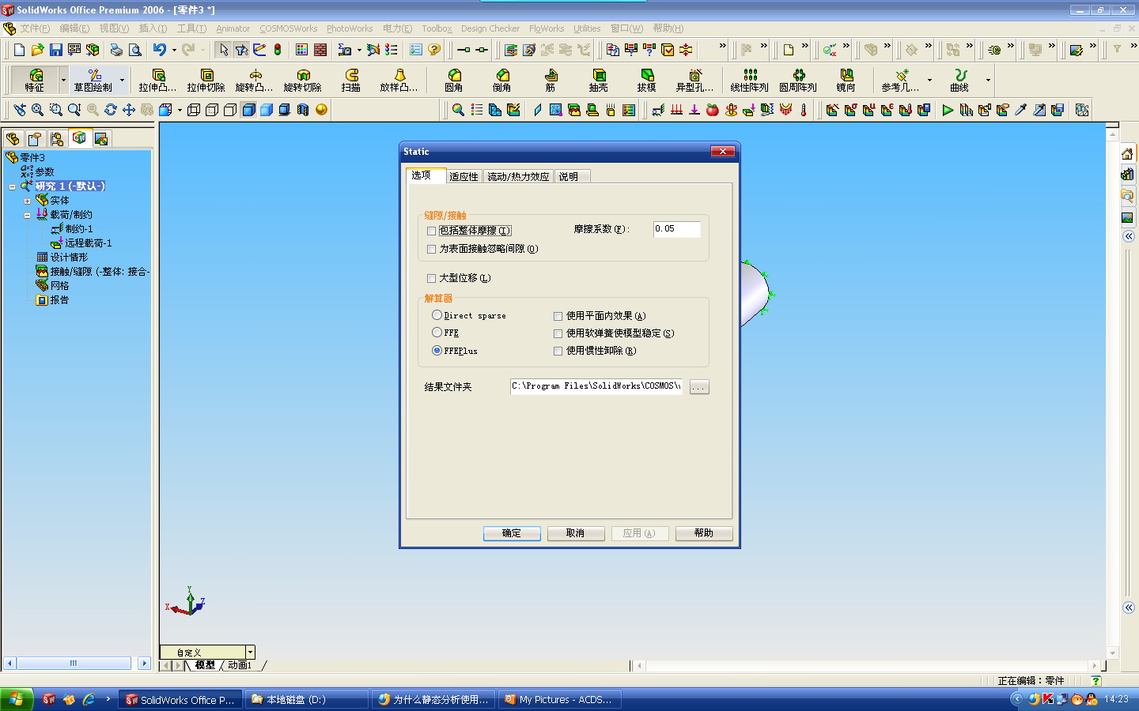Switch to 本地磁盘 (D:) taskbar window
Screen dimensions: 1139x711
(306, 699)
